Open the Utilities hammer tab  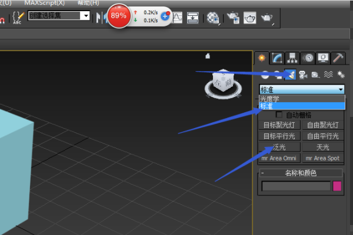click(x=338, y=58)
